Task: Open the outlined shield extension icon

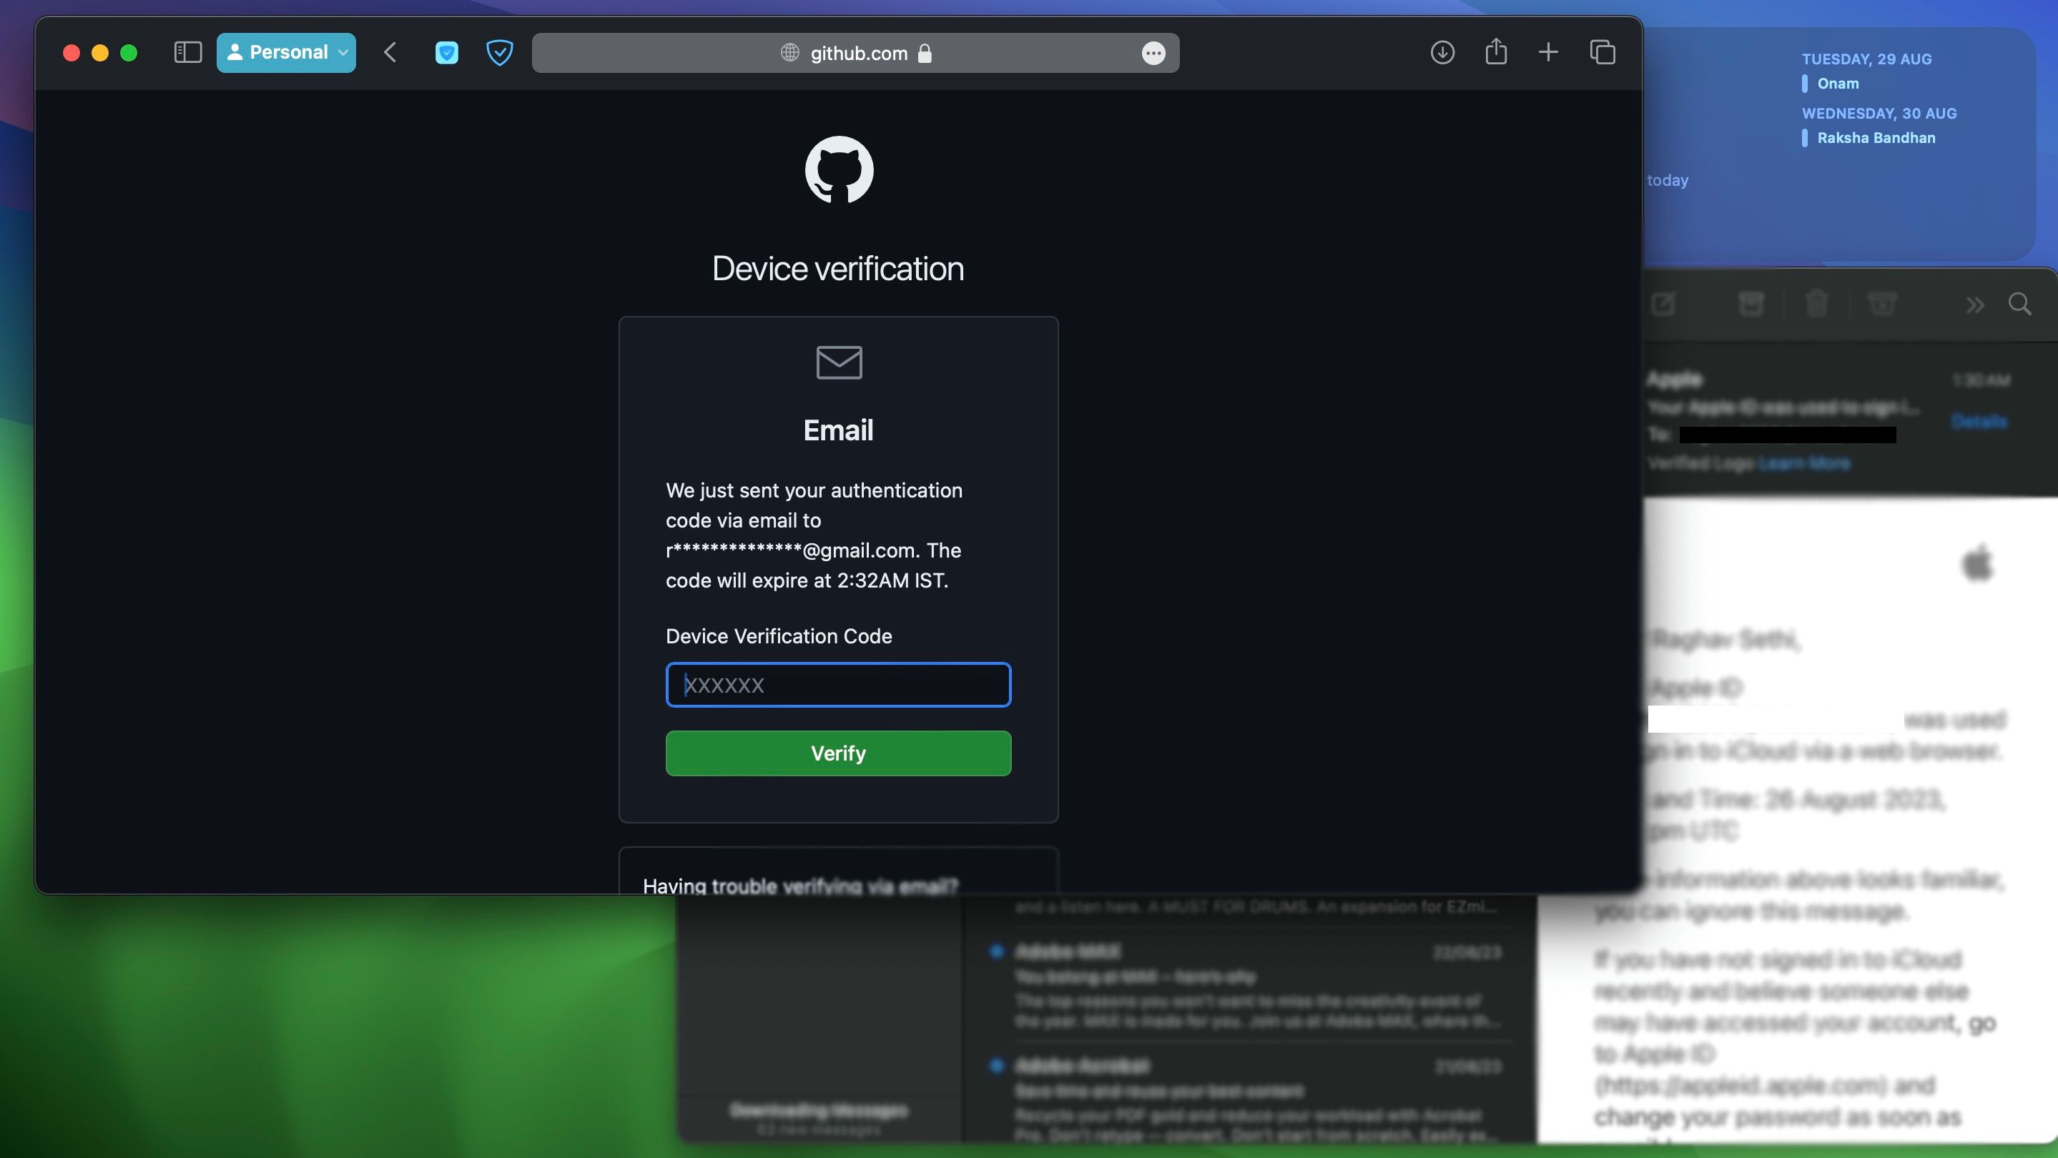Action: [x=499, y=53]
